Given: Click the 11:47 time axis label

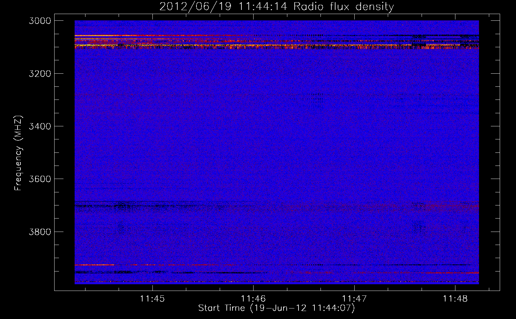Looking at the screenshot, I should [x=354, y=299].
